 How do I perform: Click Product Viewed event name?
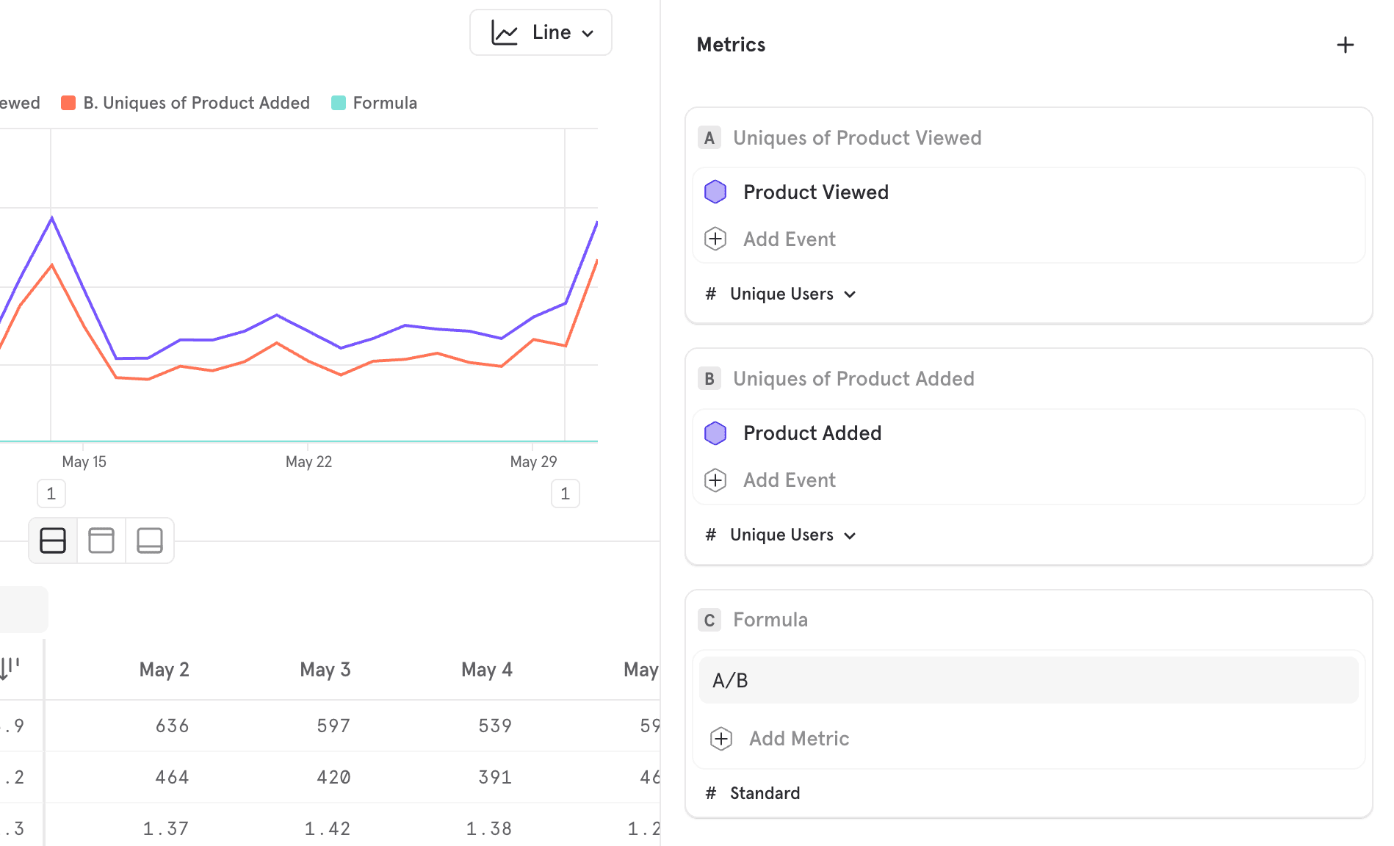815,192
